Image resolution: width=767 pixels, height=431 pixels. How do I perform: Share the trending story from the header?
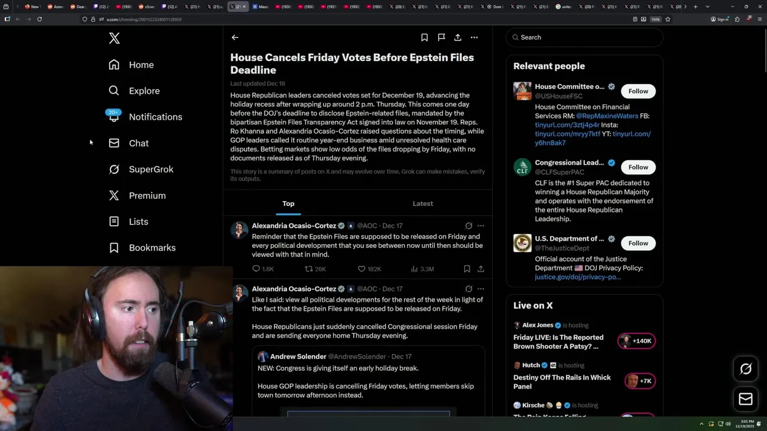coord(458,37)
